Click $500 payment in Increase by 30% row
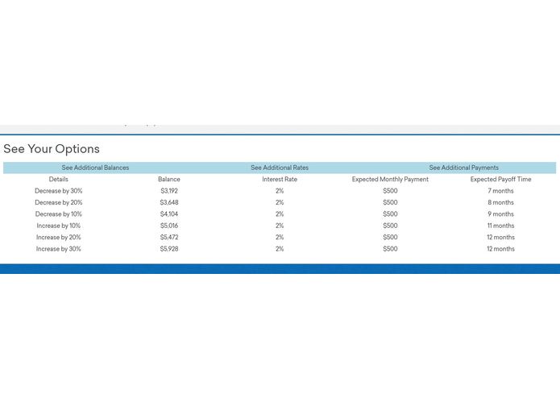Image resolution: width=560 pixels, height=398 pixels. click(x=390, y=249)
